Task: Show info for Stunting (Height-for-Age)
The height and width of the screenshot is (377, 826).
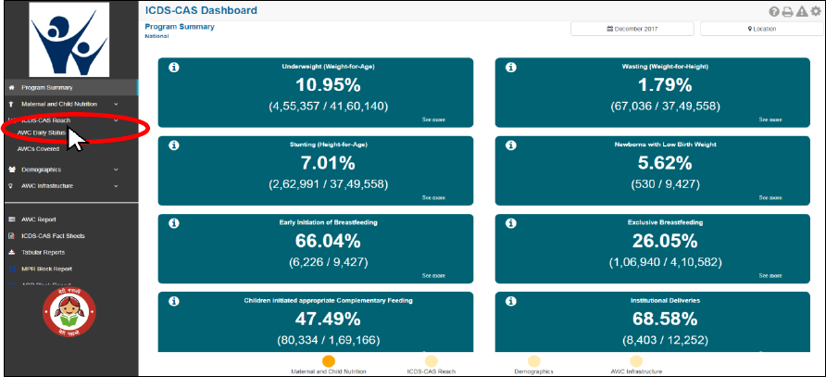Action: tap(173, 145)
